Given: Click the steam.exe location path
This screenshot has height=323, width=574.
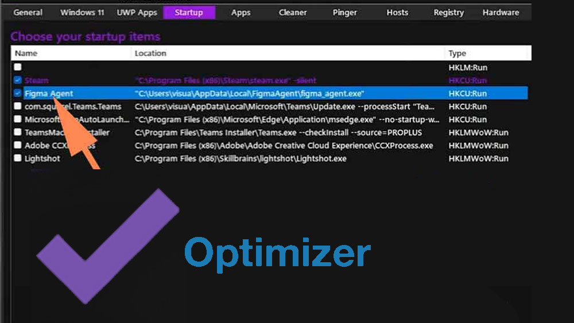Looking at the screenshot, I should [x=226, y=80].
